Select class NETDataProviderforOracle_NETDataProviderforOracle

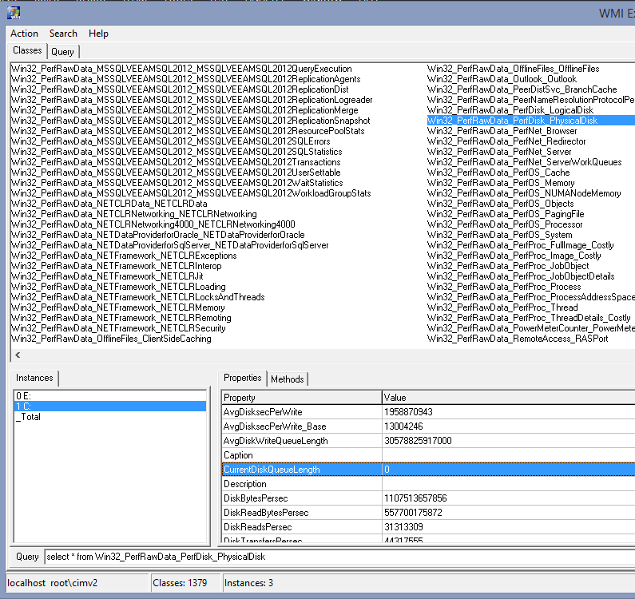pos(158,235)
